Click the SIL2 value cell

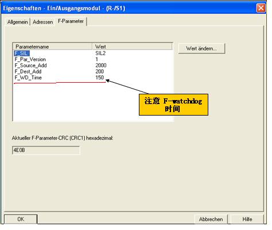click(100, 53)
